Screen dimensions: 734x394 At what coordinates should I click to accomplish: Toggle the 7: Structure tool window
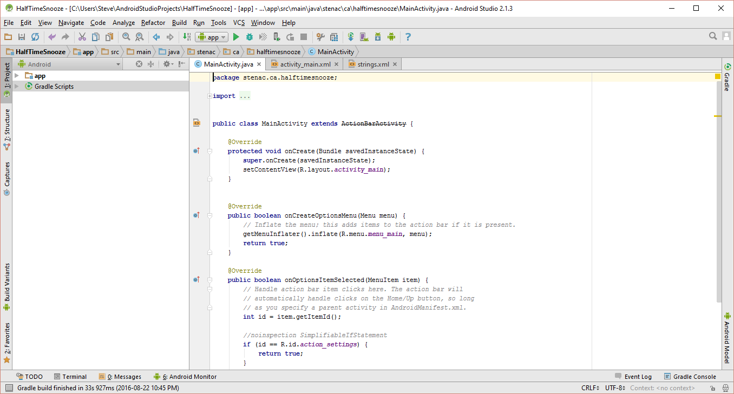pyautogui.click(x=6, y=129)
